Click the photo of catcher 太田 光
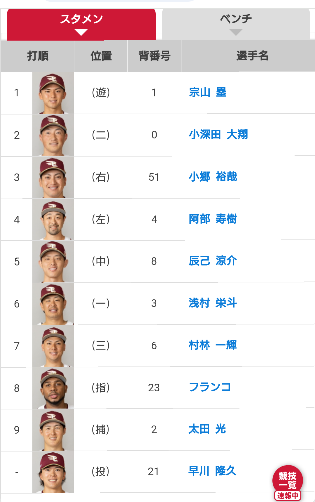The height and width of the screenshot is (502, 315). click(53, 430)
